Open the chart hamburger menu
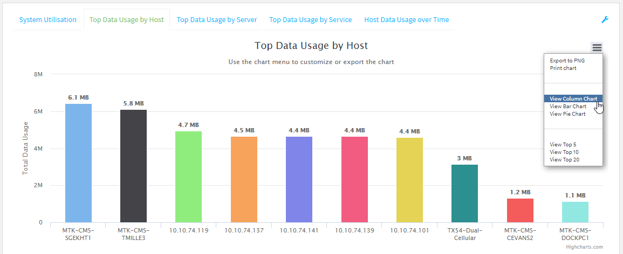Screen dimensions: 623x254 pos(597,47)
